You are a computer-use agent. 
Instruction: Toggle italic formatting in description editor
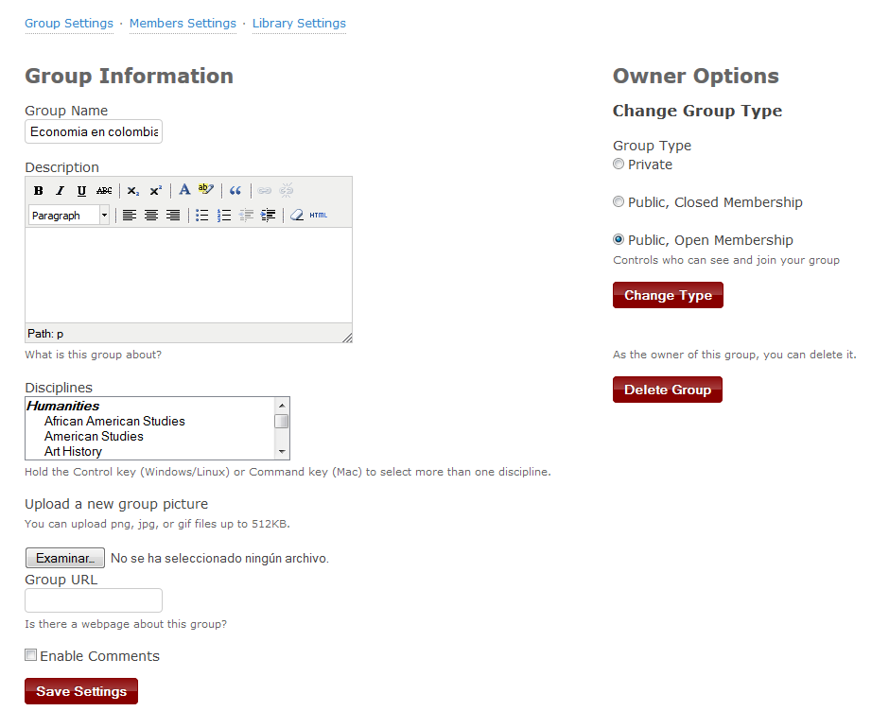point(60,190)
